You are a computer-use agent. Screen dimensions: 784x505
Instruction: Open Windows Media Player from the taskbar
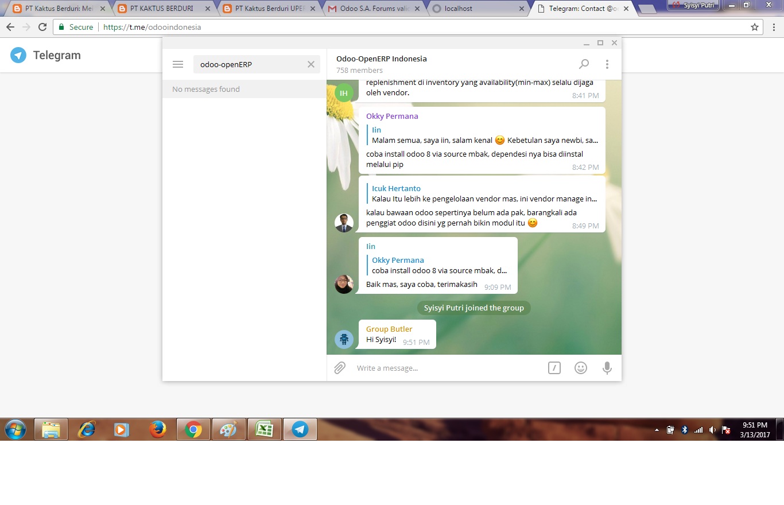122,429
